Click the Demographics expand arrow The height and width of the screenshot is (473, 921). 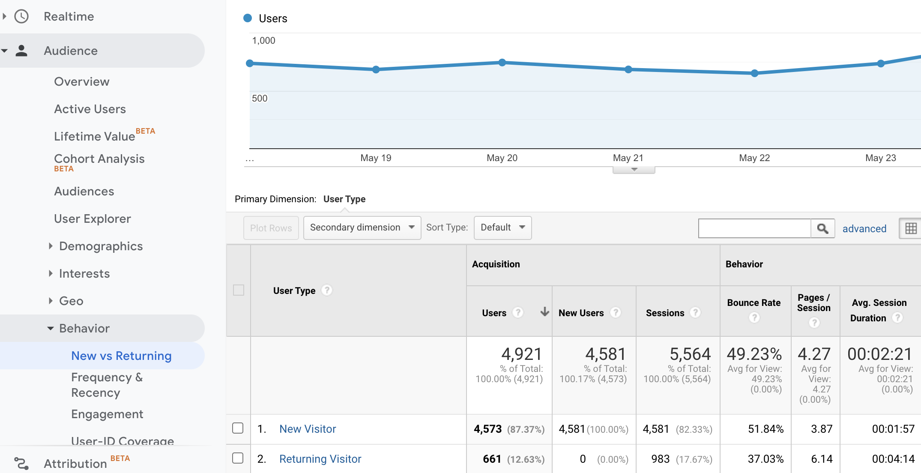click(49, 246)
